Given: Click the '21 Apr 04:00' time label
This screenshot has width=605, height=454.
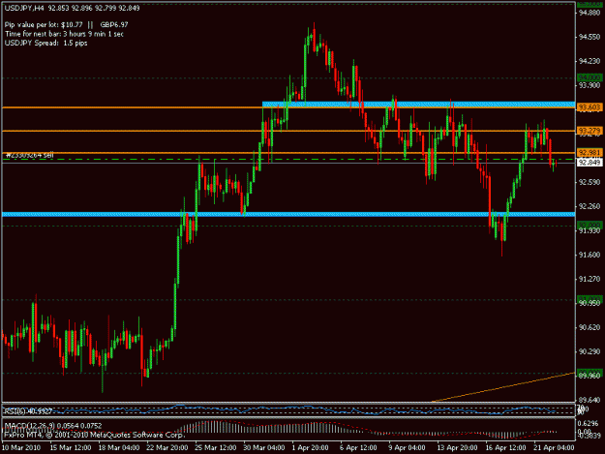Looking at the screenshot, I should coord(554,448).
